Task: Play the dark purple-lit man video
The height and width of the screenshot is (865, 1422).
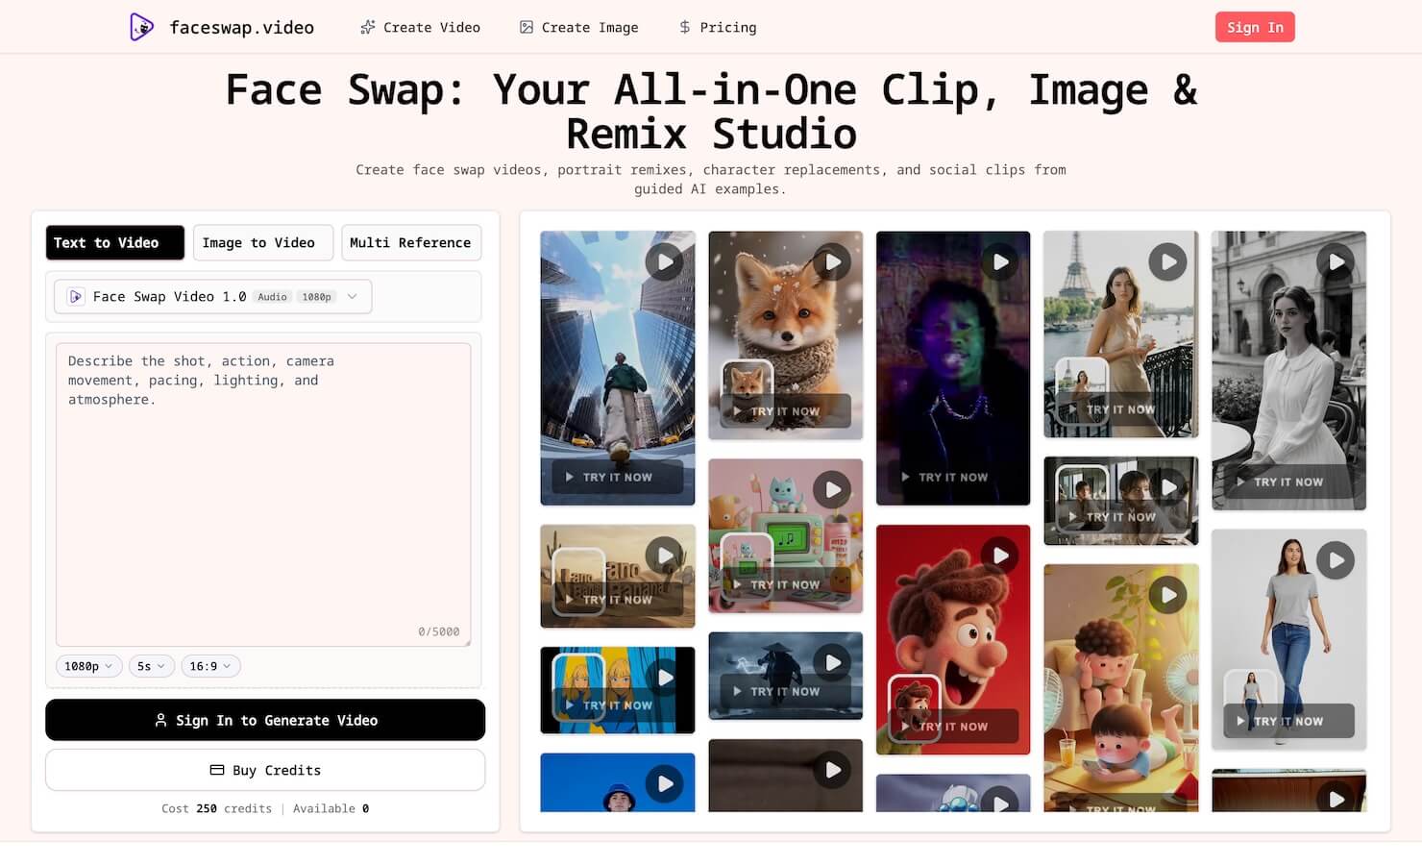Action: pos(1000,261)
